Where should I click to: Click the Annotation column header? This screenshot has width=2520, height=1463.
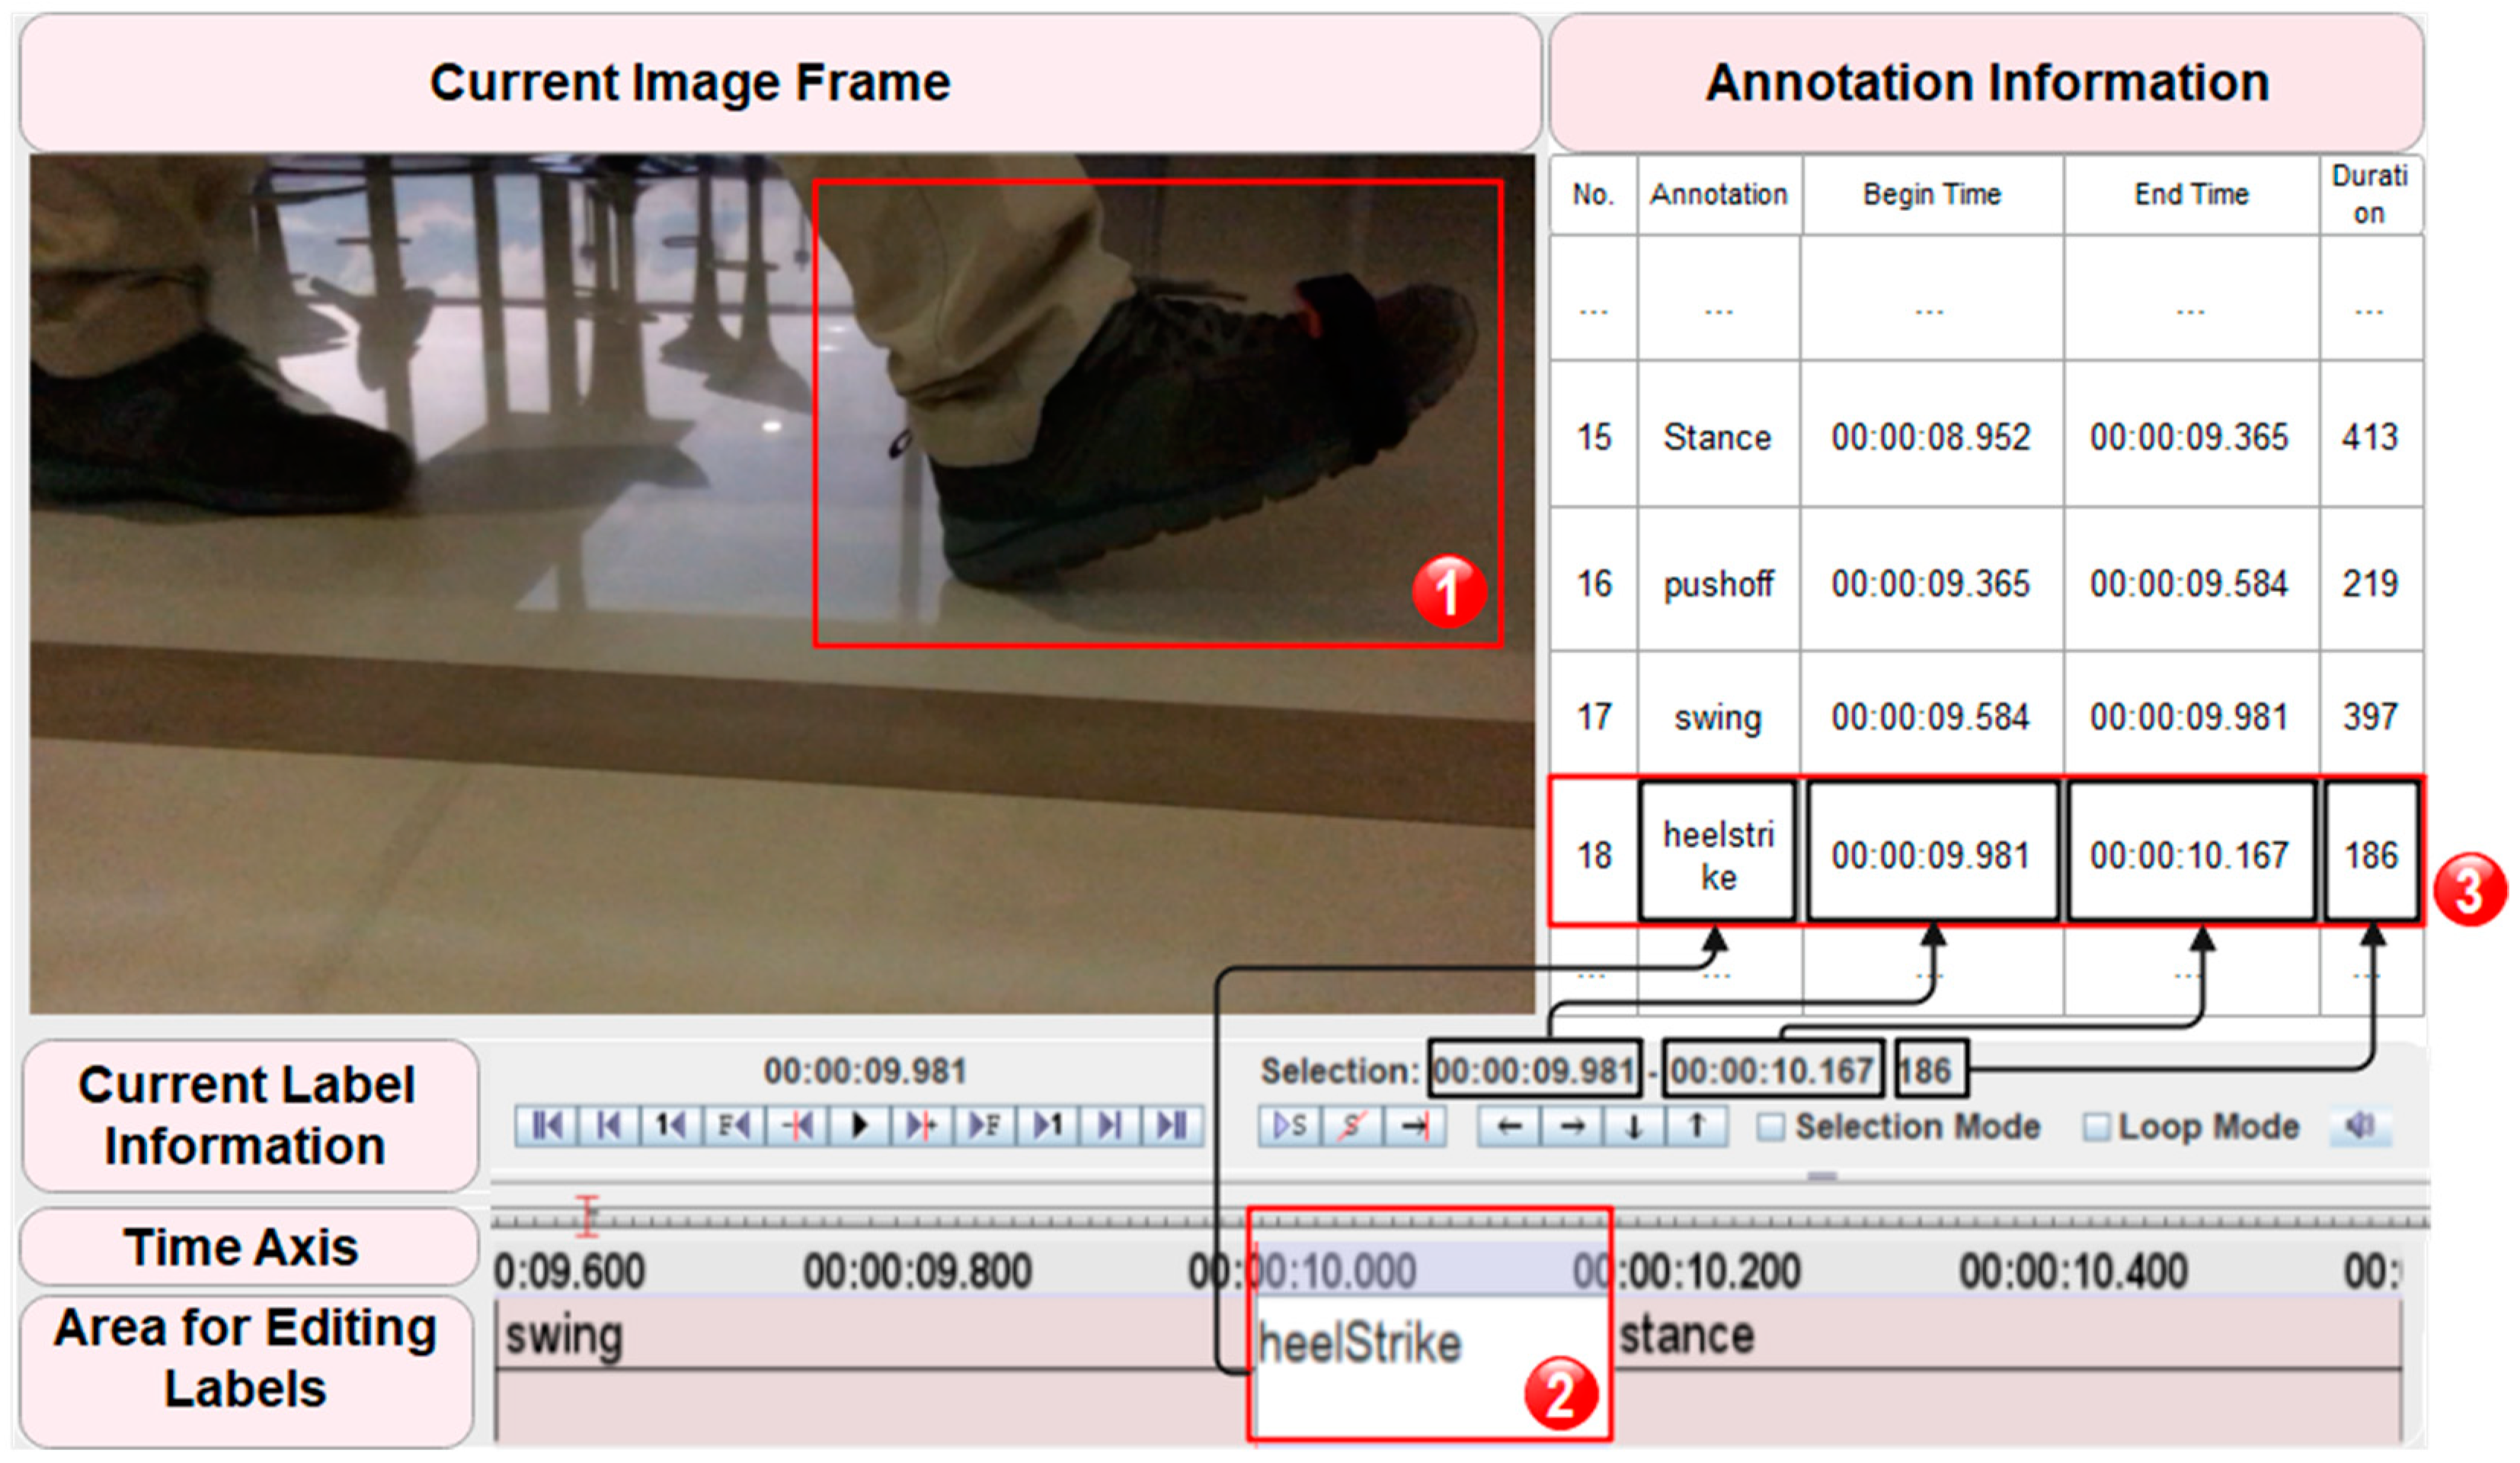(1718, 195)
